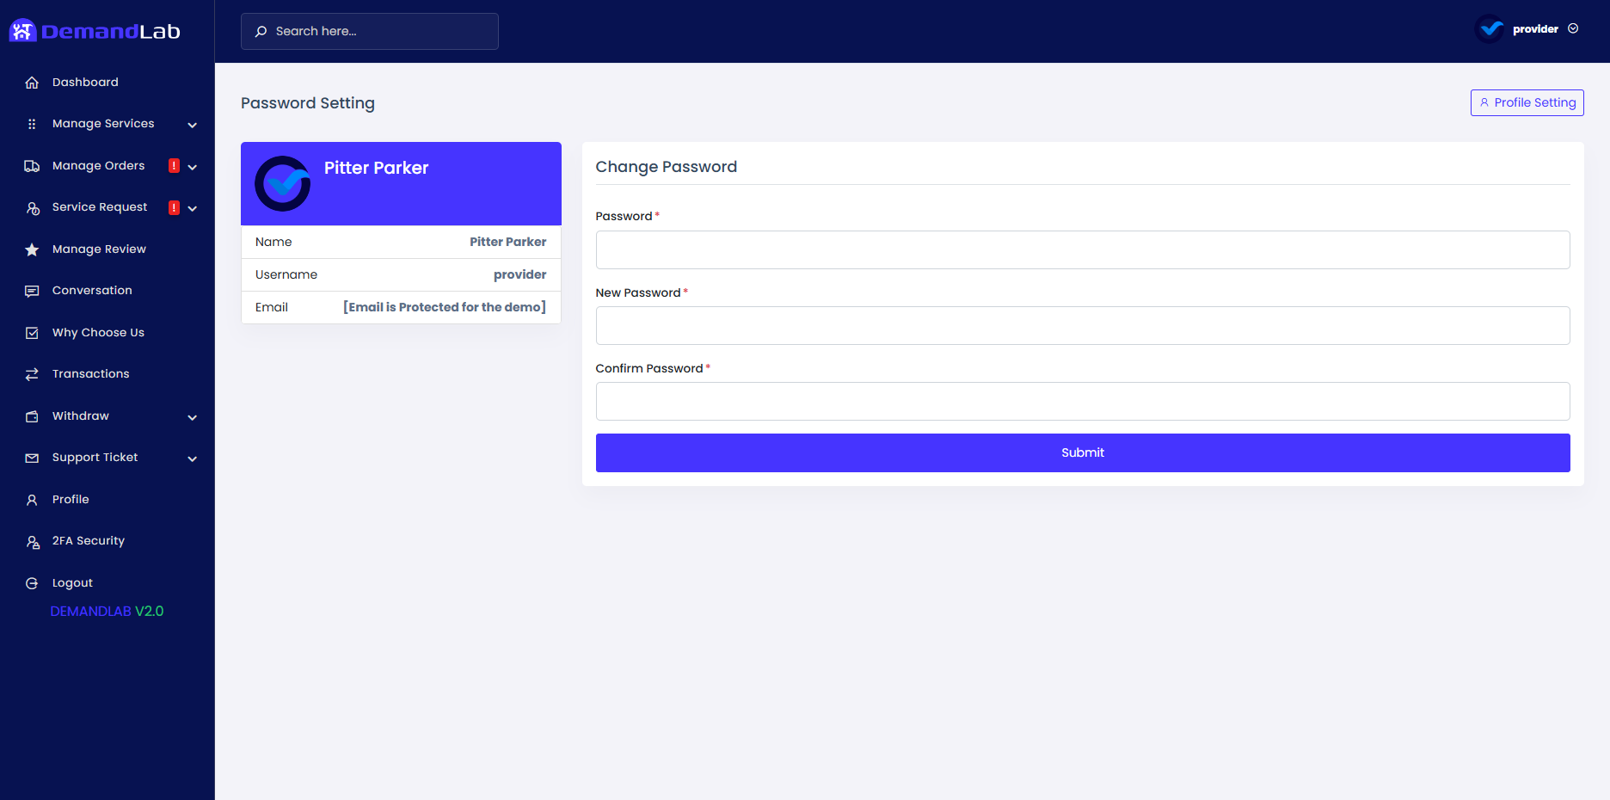Image resolution: width=1610 pixels, height=800 pixels.
Task: Select Manage Orders in sidebar
Action: (98, 165)
